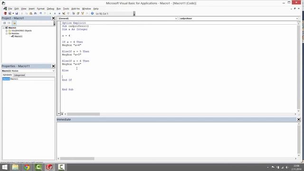
Task: Pause execution with the Break icon
Action: pos(55,13)
